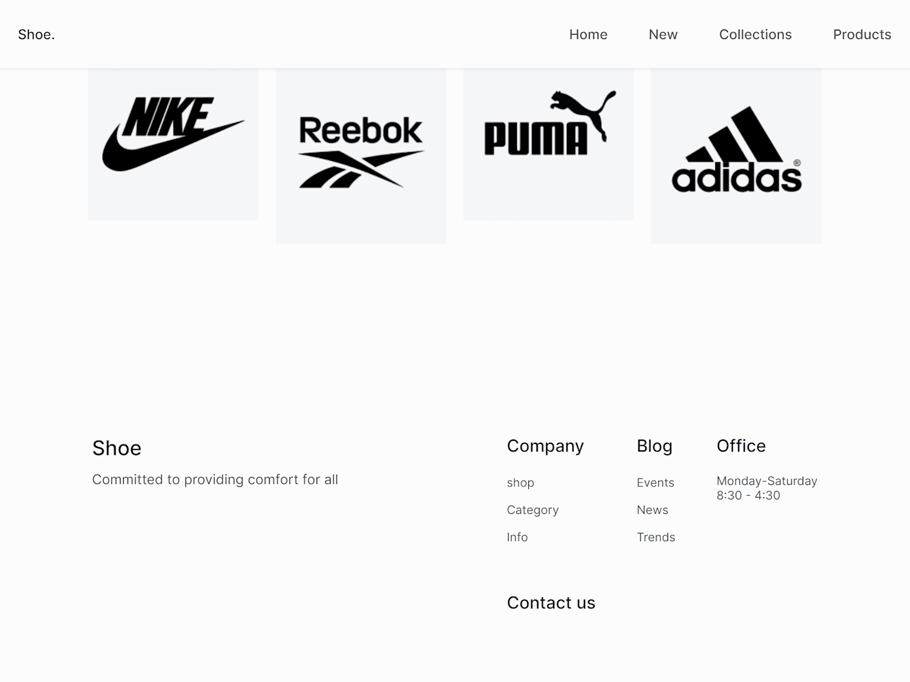Click the office hours 'Monday-Saturday 8:30 - 4:30'

pos(767,488)
